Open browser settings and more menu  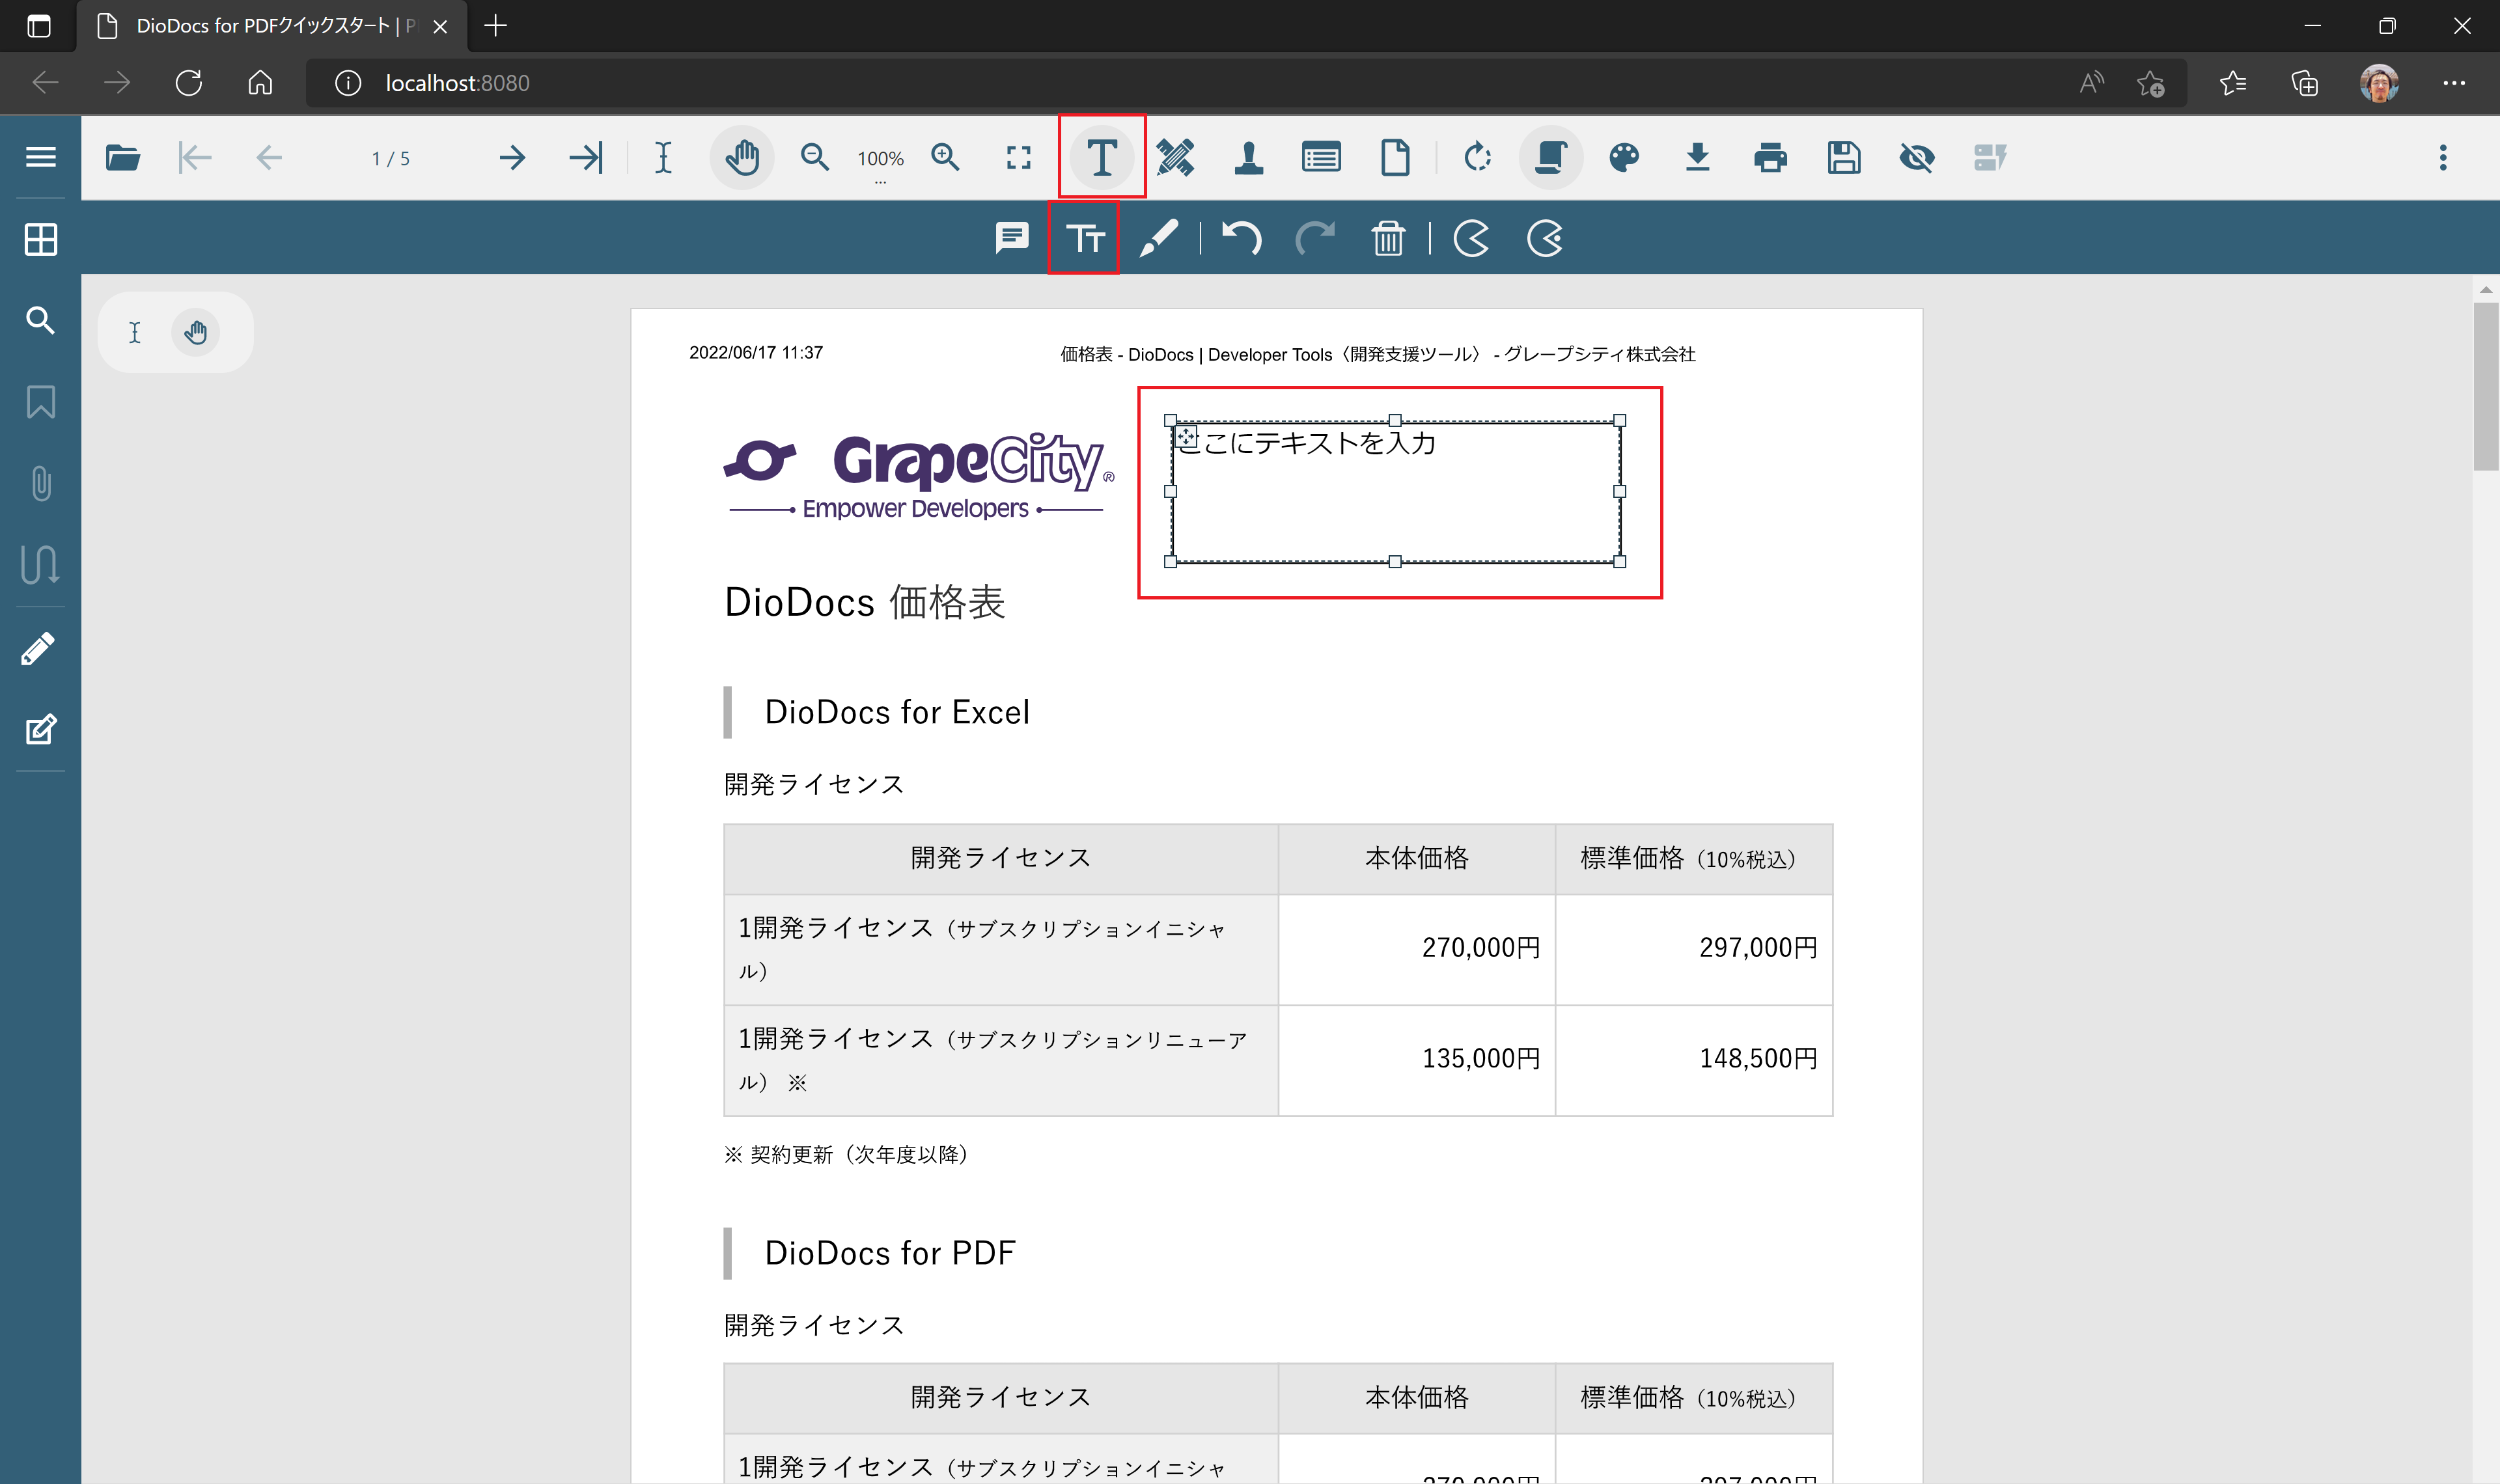click(x=2454, y=83)
